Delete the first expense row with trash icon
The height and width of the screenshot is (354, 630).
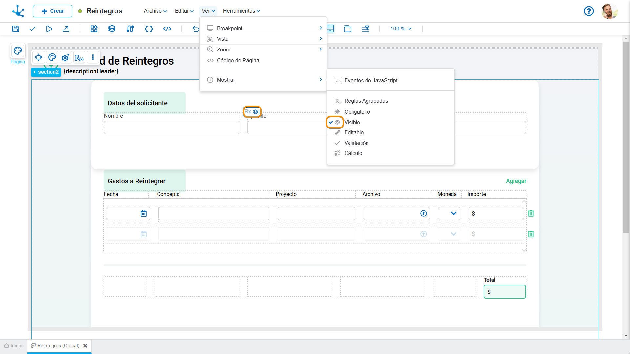click(531, 214)
